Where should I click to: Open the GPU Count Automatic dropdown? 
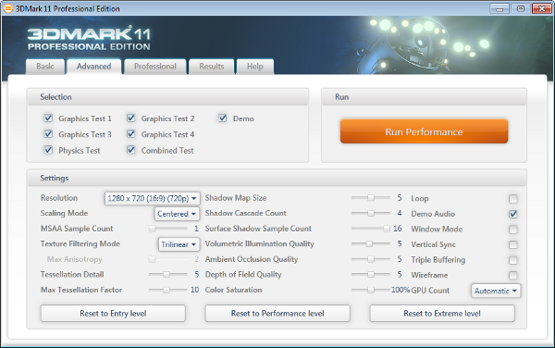point(496,291)
